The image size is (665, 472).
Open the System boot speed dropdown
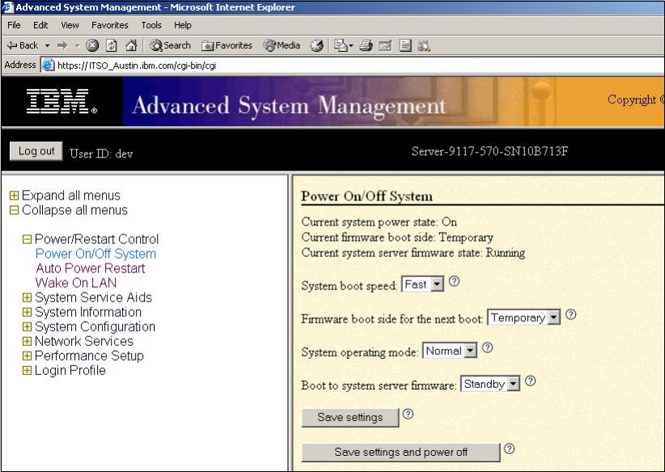(x=422, y=284)
